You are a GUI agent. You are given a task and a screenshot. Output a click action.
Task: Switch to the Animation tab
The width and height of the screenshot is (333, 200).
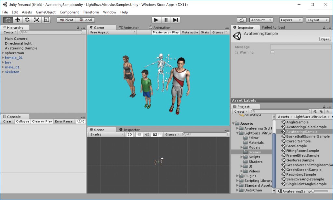coord(160,28)
